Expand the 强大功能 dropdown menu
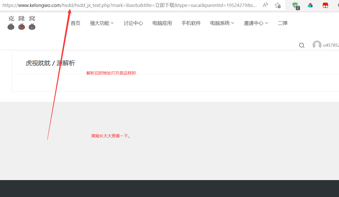Screen dimensions: 339x197 point(102,23)
